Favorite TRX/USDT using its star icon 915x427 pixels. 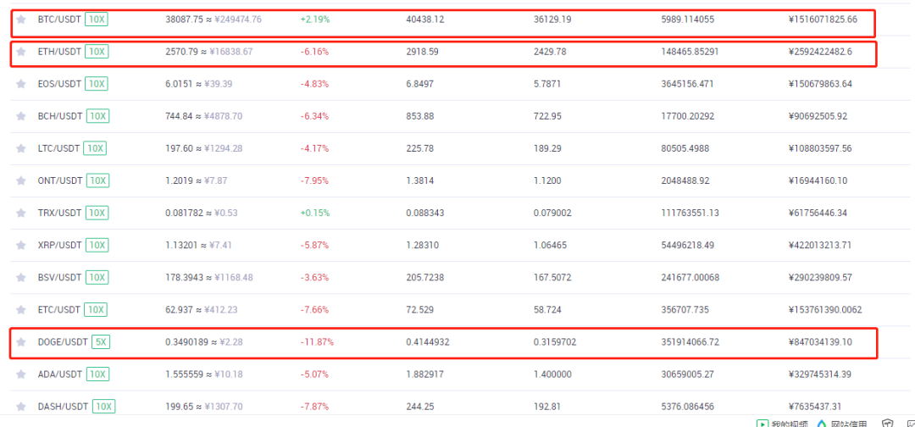click(x=21, y=213)
